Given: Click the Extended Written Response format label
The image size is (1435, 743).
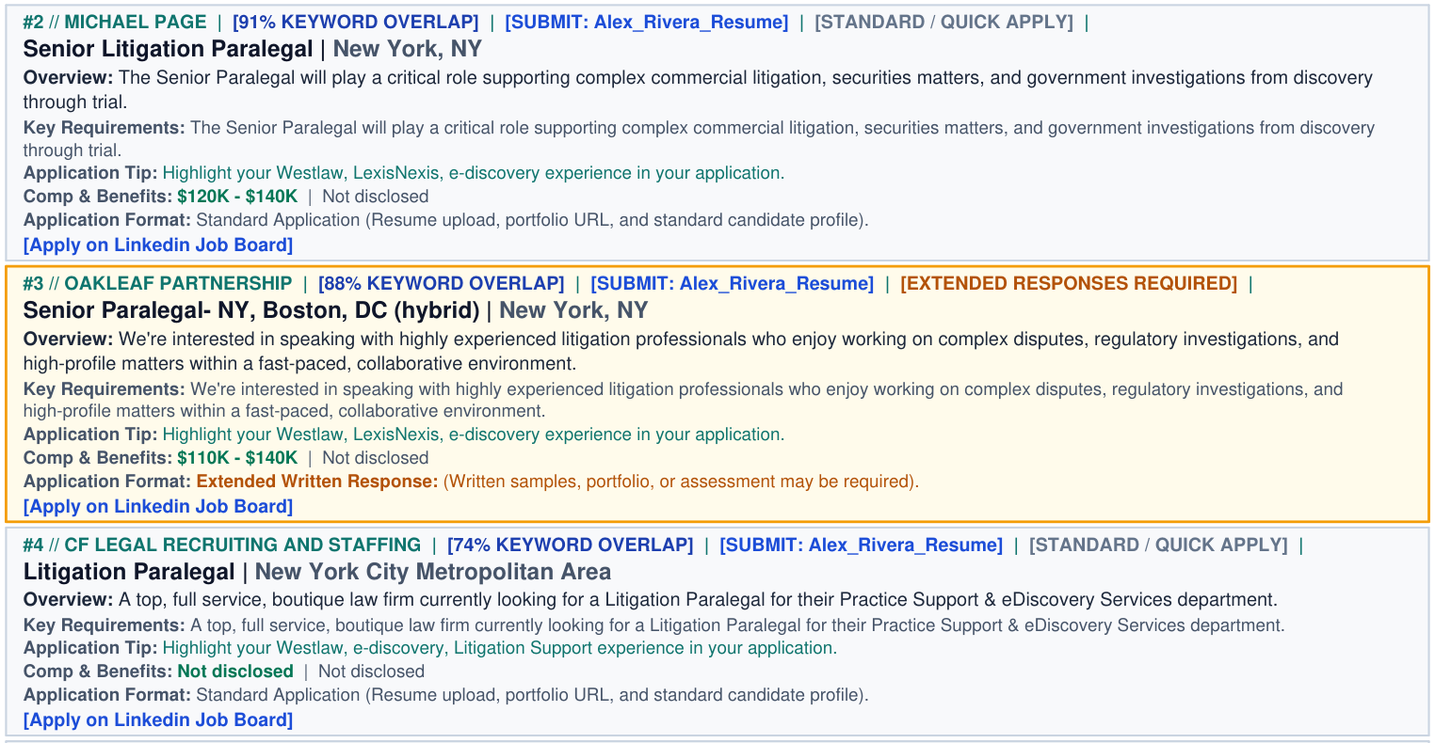Looking at the screenshot, I should click(317, 482).
